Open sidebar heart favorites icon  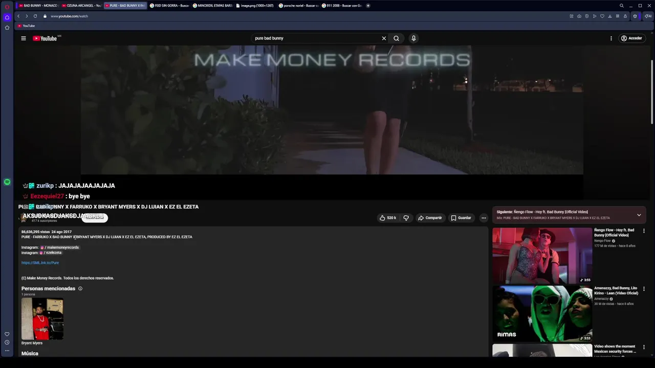7,334
